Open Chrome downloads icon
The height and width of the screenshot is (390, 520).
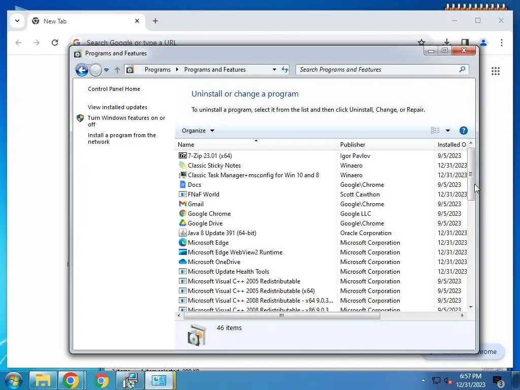(x=447, y=42)
